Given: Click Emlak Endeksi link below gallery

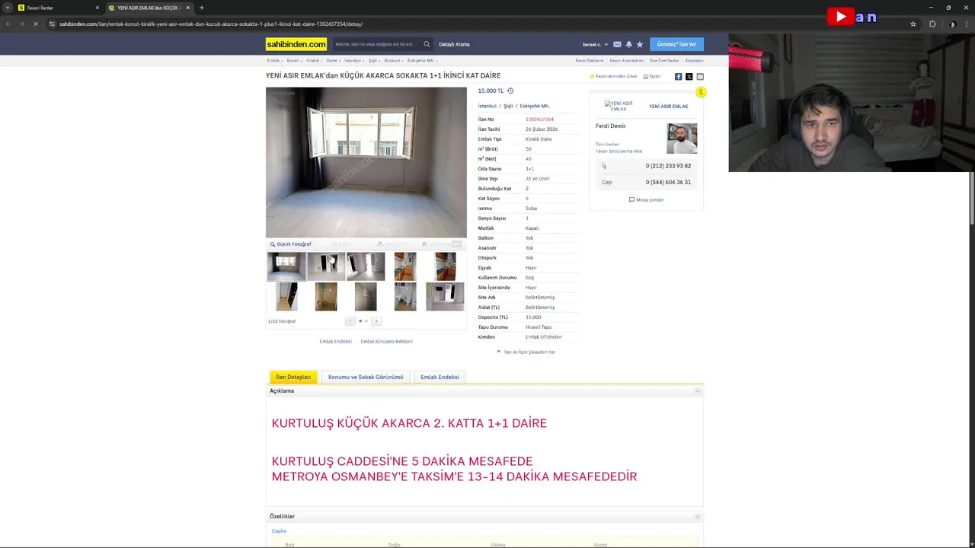Looking at the screenshot, I should (x=335, y=341).
